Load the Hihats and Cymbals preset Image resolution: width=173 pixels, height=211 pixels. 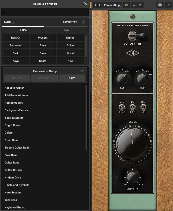[17, 185]
